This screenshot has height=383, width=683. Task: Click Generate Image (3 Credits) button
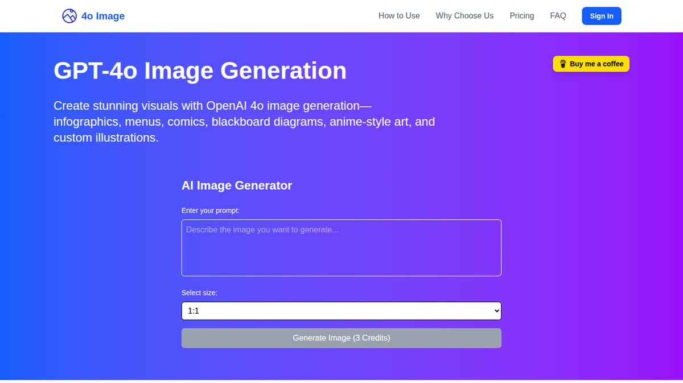[x=341, y=338]
